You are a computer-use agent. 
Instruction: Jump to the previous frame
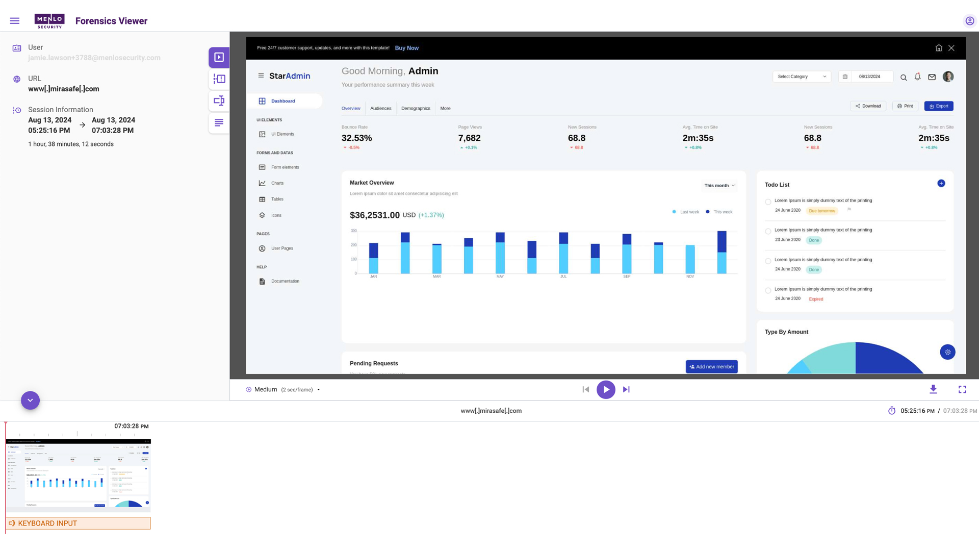pyautogui.click(x=586, y=389)
